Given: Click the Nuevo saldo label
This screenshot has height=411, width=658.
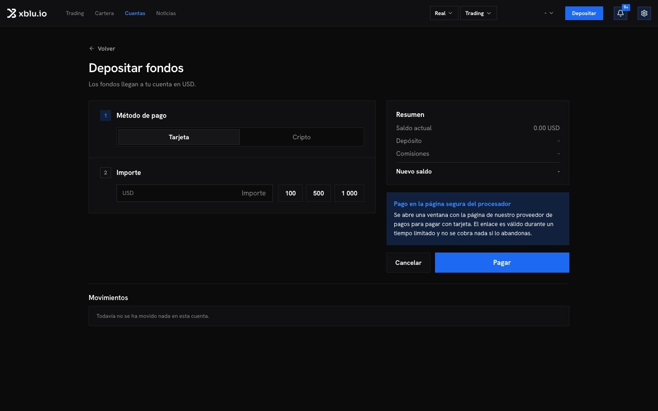Looking at the screenshot, I should 414,171.
